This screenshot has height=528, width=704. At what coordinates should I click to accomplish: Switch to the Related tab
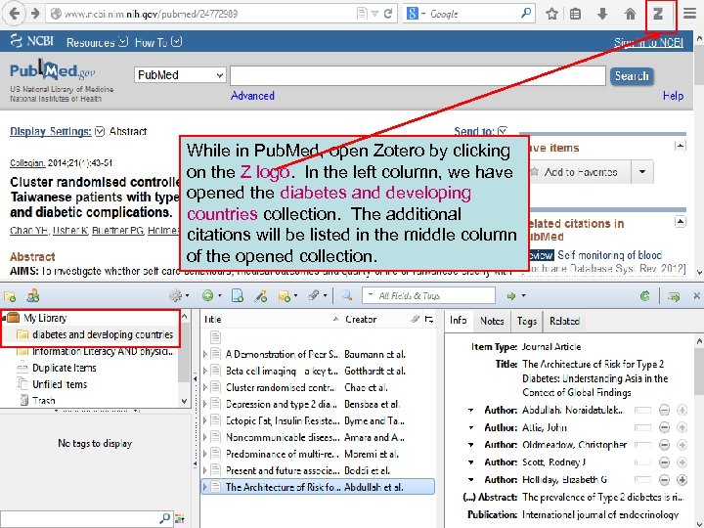pyautogui.click(x=564, y=321)
